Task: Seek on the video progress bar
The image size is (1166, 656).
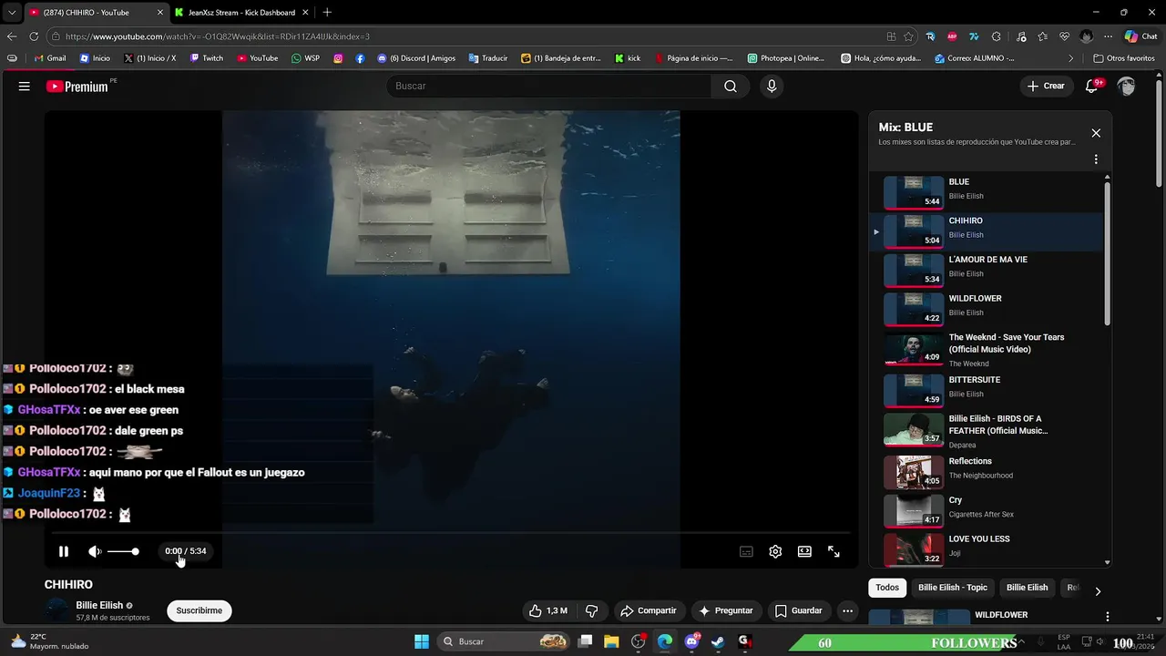Action: (451, 532)
